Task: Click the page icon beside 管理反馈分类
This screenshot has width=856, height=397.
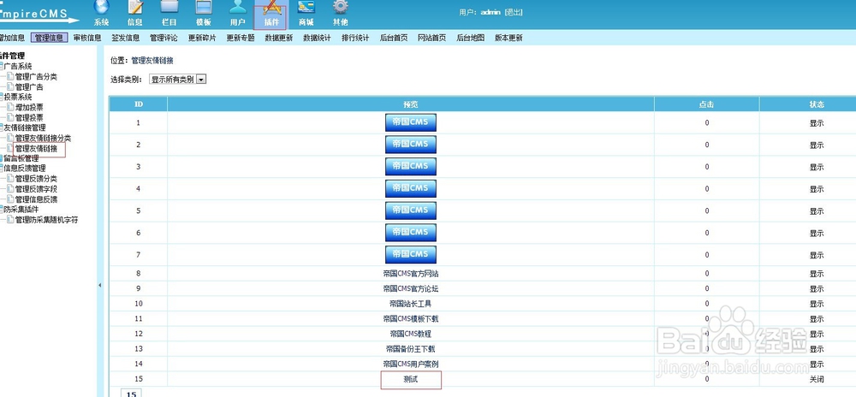Action: (10, 178)
